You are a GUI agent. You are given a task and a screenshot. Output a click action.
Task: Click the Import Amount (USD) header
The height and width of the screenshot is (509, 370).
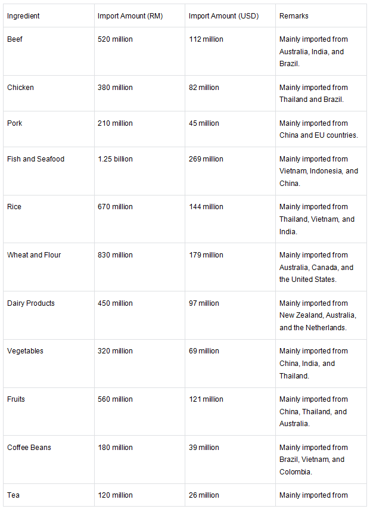230,15
